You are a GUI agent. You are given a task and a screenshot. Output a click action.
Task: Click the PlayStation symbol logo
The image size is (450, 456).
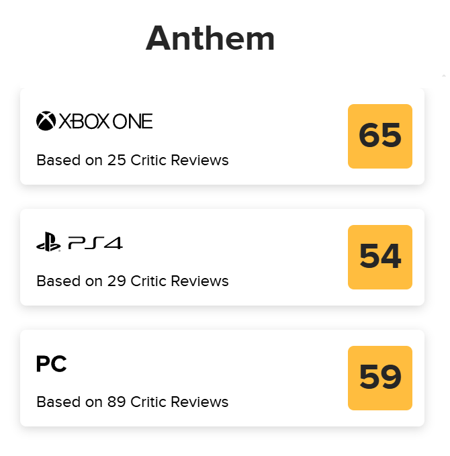click(x=48, y=242)
